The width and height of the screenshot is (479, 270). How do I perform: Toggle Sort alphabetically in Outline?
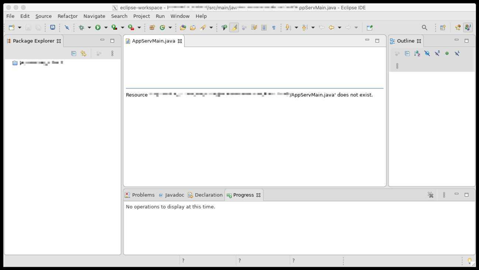[417, 54]
